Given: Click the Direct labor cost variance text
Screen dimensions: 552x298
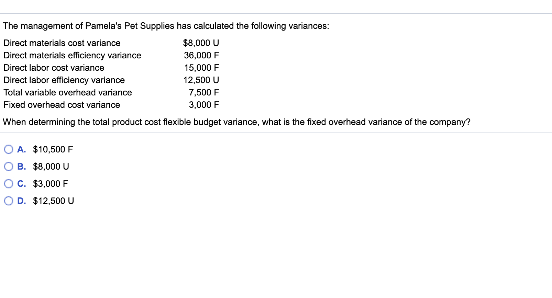Looking at the screenshot, I should coord(53,68).
